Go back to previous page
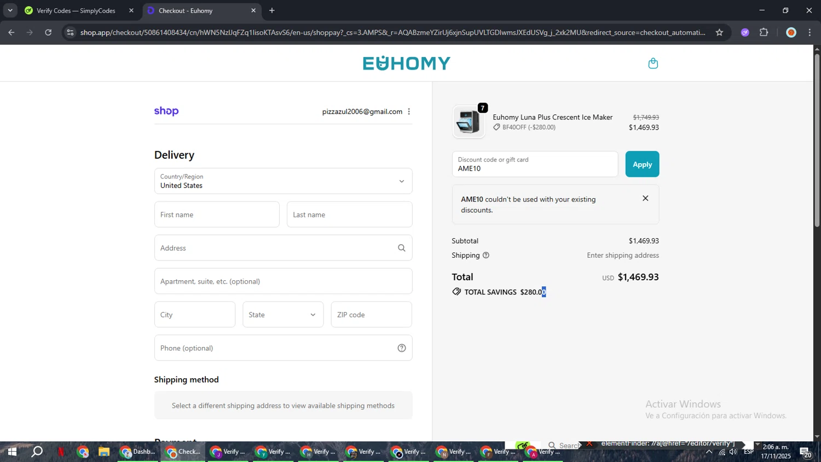821x462 pixels. [x=11, y=32]
